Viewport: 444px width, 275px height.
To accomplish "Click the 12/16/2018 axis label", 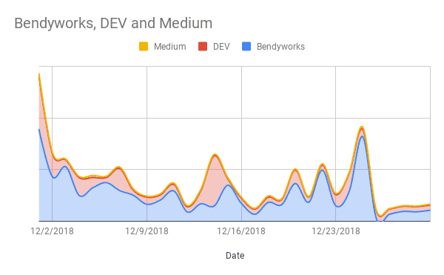I will pyautogui.click(x=241, y=231).
